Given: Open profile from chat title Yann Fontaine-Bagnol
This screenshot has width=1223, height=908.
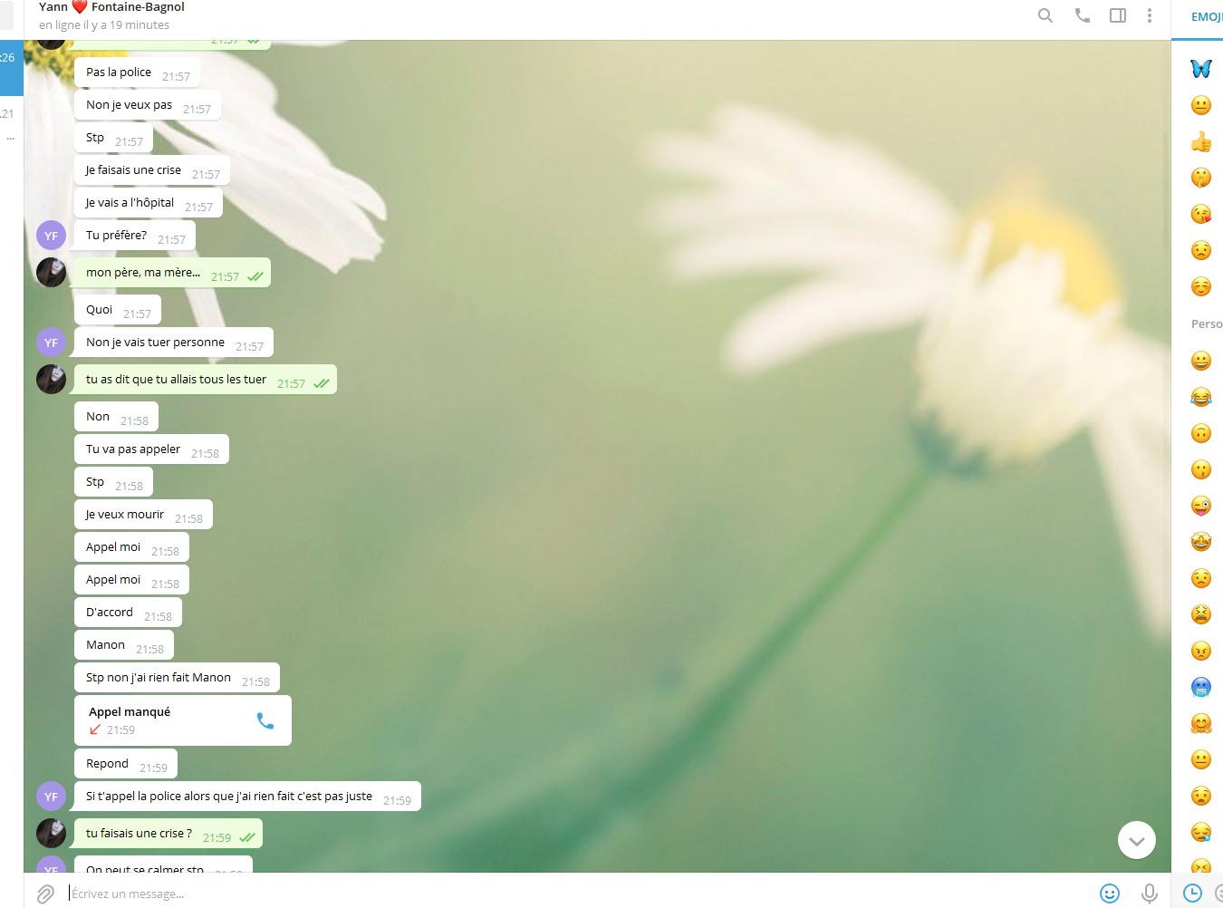Looking at the screenshot, I should coord(111,7).
